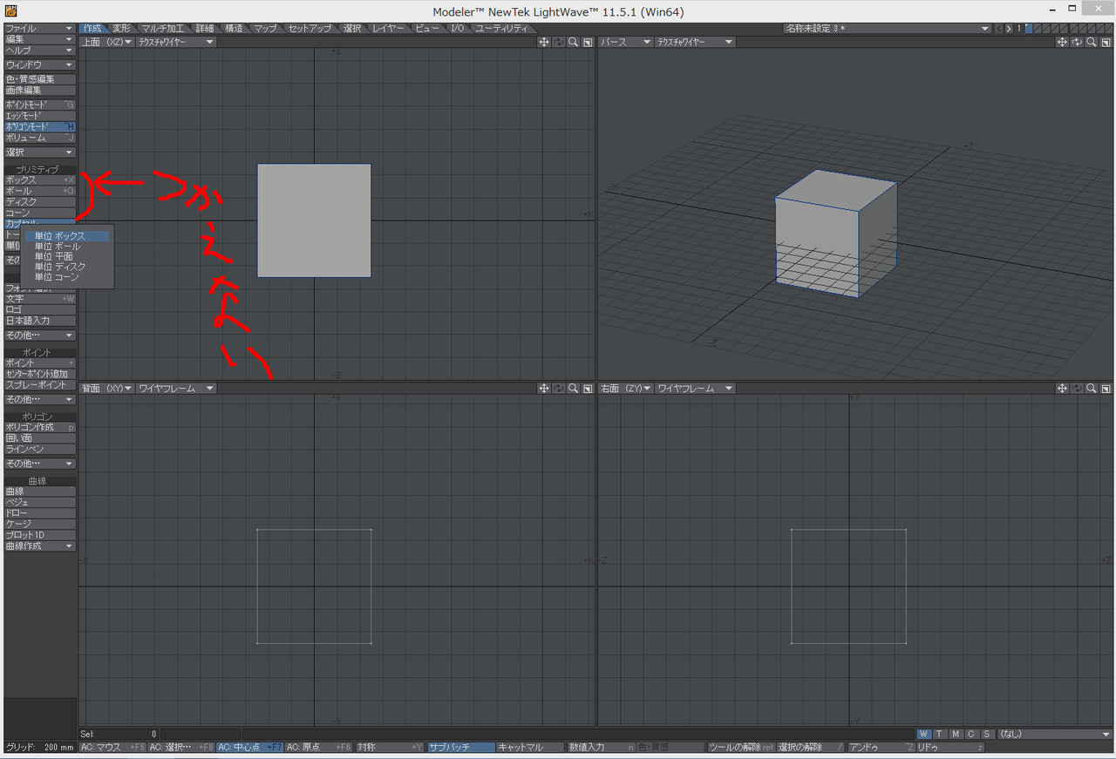
Task: Click the zoom icon in the パース viewport
Action: pyautogui.click(x=1091, y=42)
